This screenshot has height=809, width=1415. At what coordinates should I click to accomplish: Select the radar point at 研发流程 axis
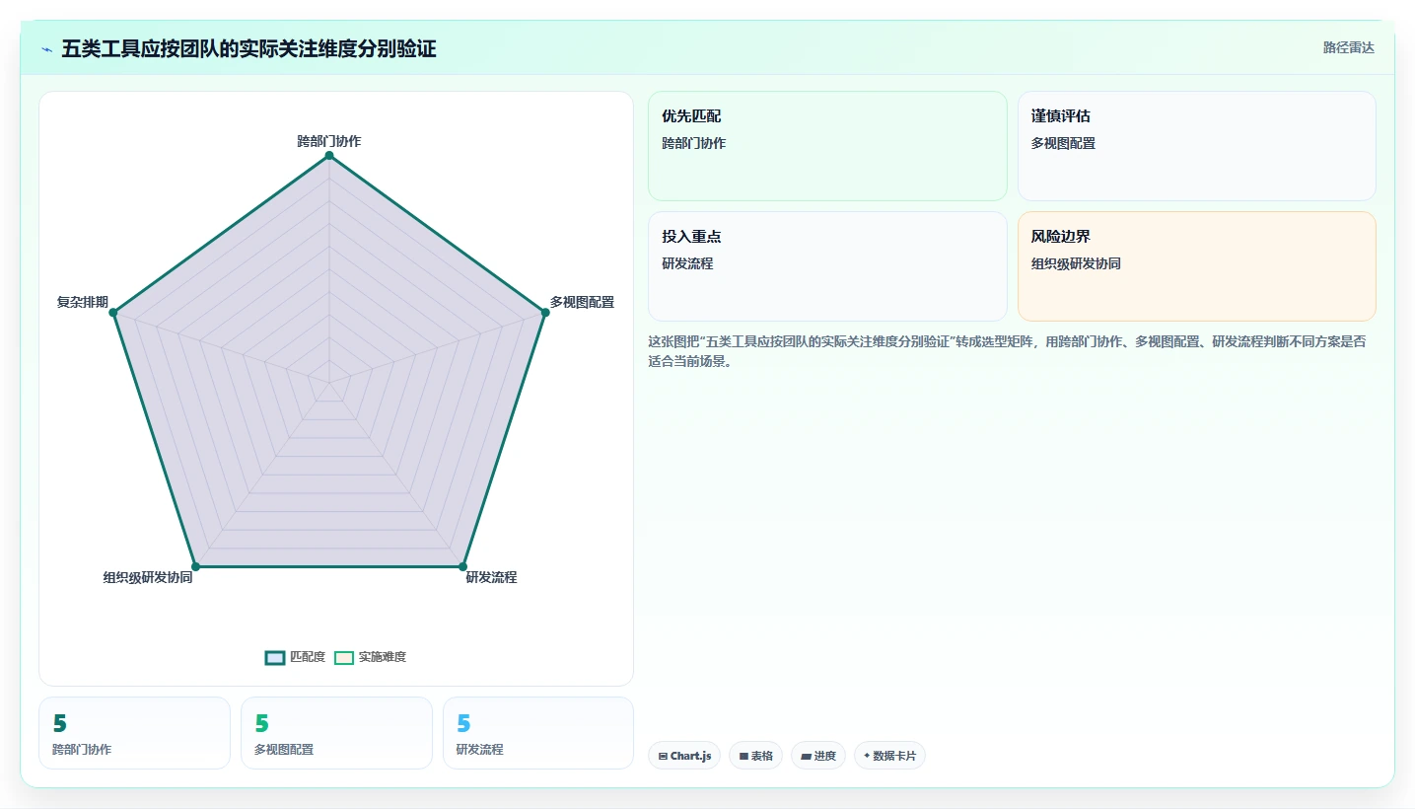[462, 566]
